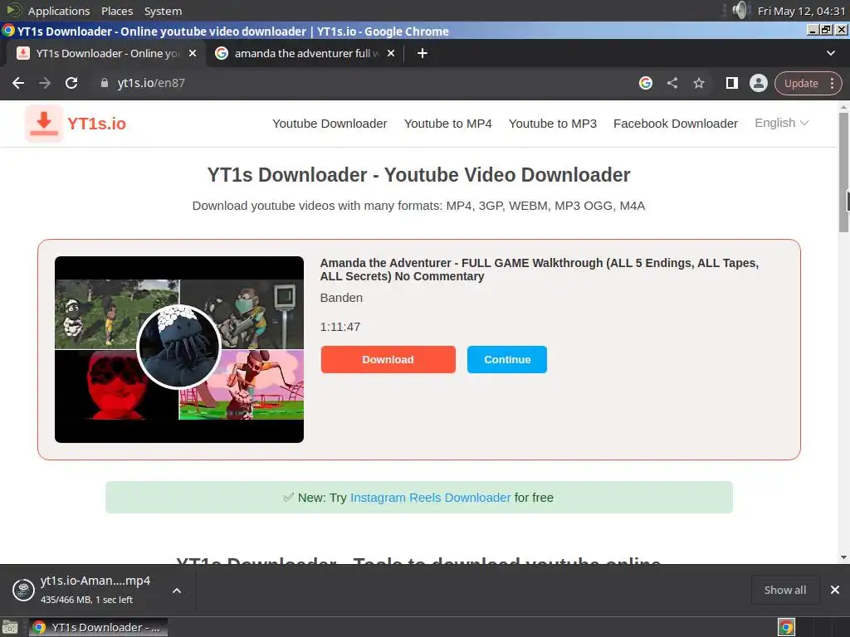Open the Places menu
Screen dimensions: 850x637
(x=117, y=11)
